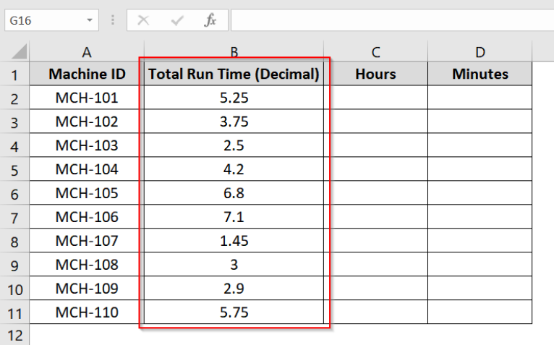Select empty Hours cell for MCH-103
554x345 pixels.
[375, 145]
